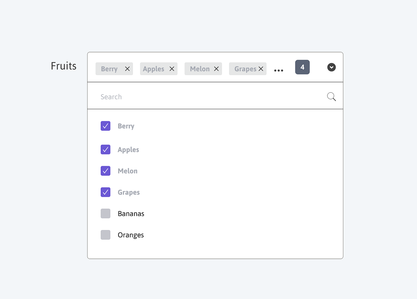Collapse the Fruits dropdown with the chevron icon
The width and height of the screenshot is (417, 299).
pos(332,67)
